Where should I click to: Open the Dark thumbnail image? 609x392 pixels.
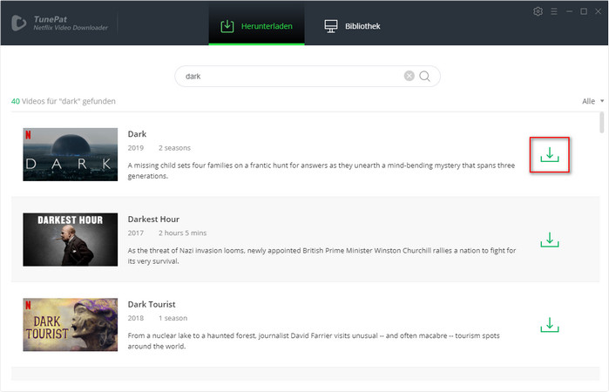71,154
